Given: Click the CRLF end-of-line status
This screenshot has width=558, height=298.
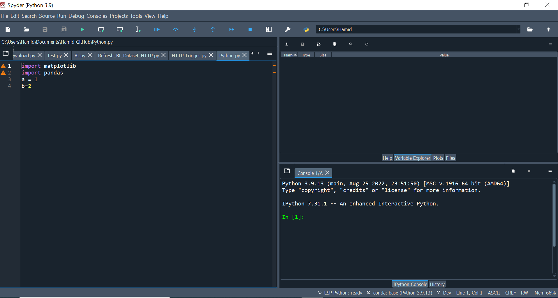Looking at the screenshot, I should click(x=511, y=293).
